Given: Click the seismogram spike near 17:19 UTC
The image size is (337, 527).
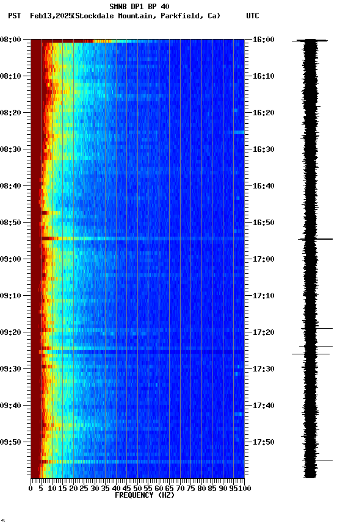Looking at the screenshot, I should pos(317,328).
